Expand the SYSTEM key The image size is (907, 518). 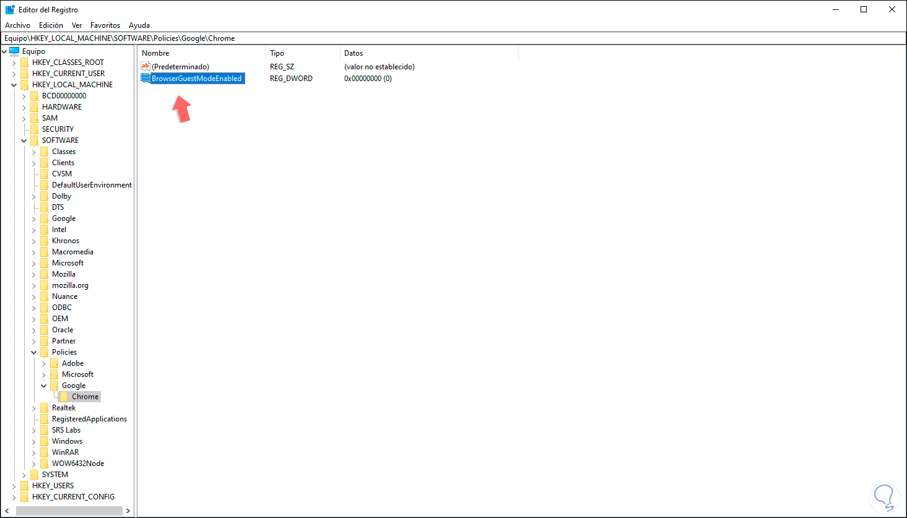24,475
